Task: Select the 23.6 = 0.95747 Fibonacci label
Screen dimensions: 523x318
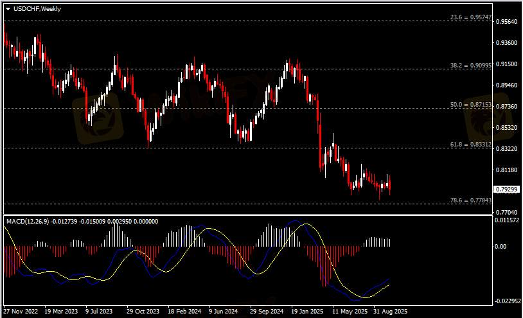Action: coord(470,17)
